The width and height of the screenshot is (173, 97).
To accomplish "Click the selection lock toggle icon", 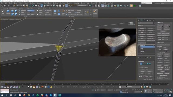I will 95,90.
